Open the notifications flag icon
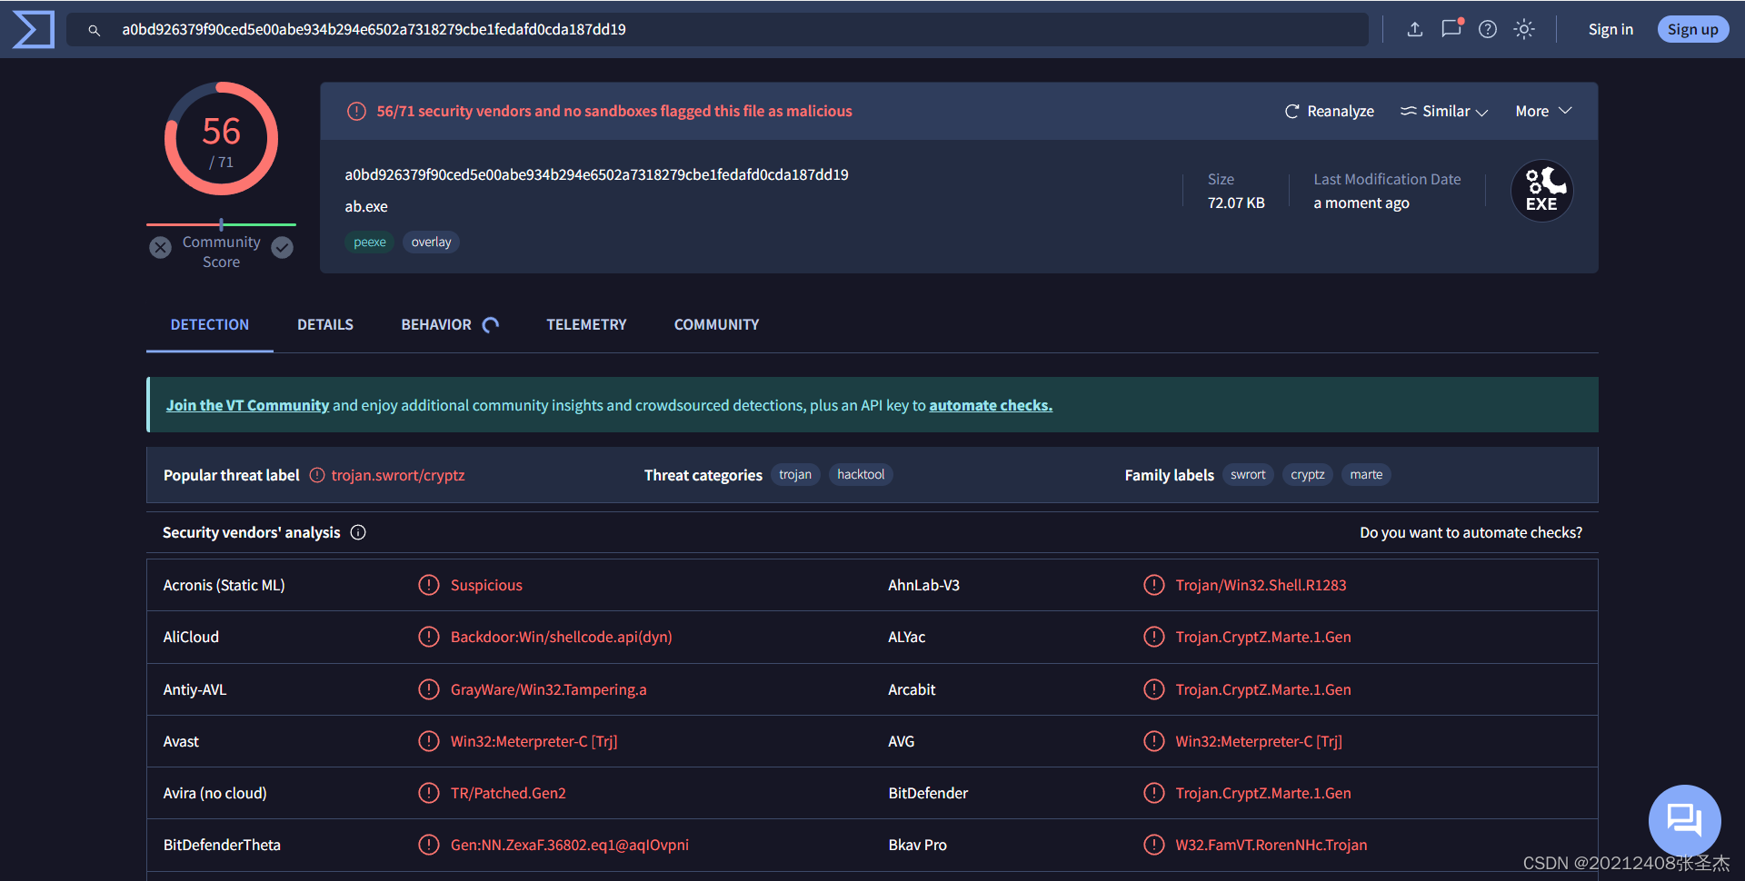Screen dimensions: 1745x881 click(x=1451, y=28)
